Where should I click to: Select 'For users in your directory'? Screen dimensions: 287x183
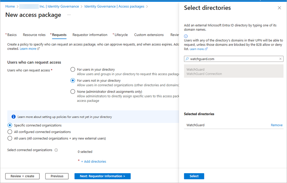[x=73, y=69]
